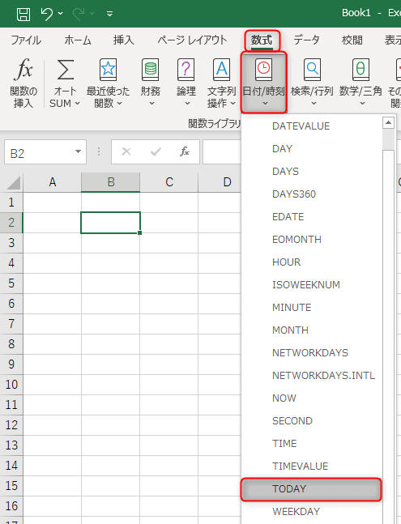The height and width of the screenshot is (524, 401).
Task: Expand the Name Box dropdown arrow
Action: [x=79, y=151]
